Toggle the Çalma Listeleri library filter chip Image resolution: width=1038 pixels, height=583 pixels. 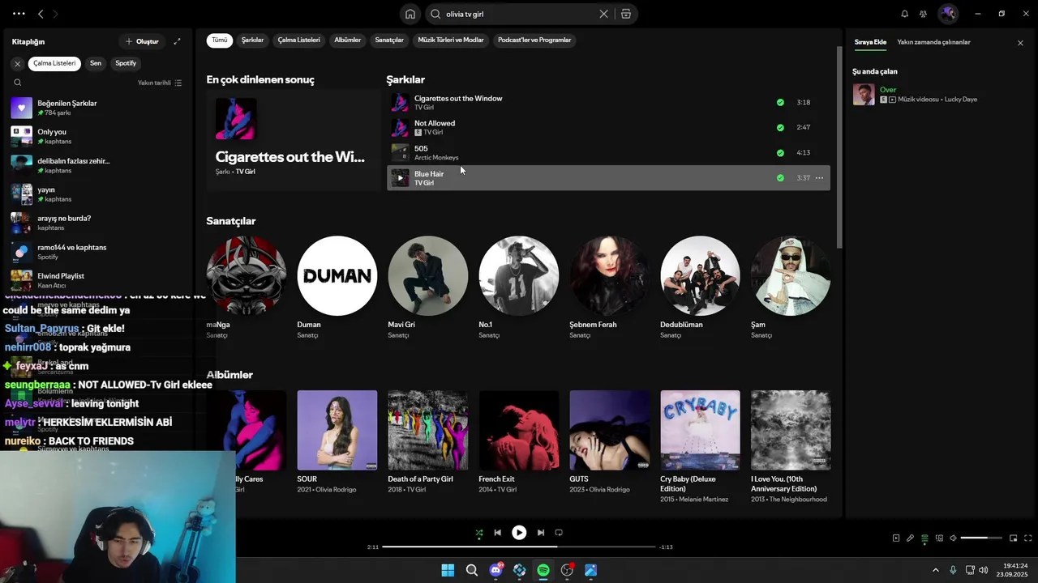point(54,63)
